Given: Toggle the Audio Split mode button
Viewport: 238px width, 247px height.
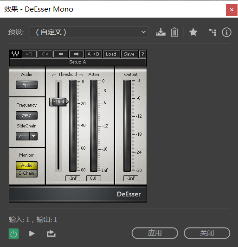Looking at the screenshot, I should click(x=26, y=85).
